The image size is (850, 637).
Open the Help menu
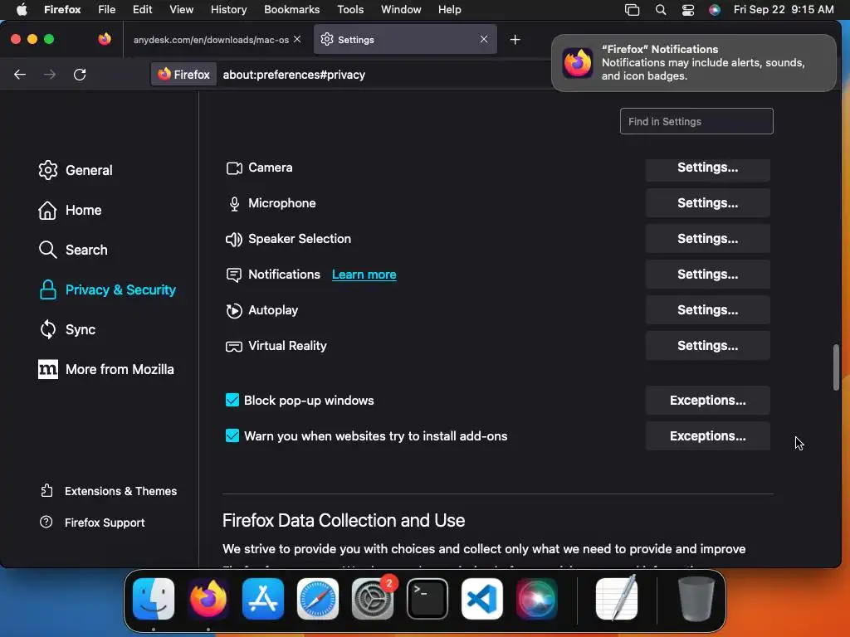coord(449,10)
